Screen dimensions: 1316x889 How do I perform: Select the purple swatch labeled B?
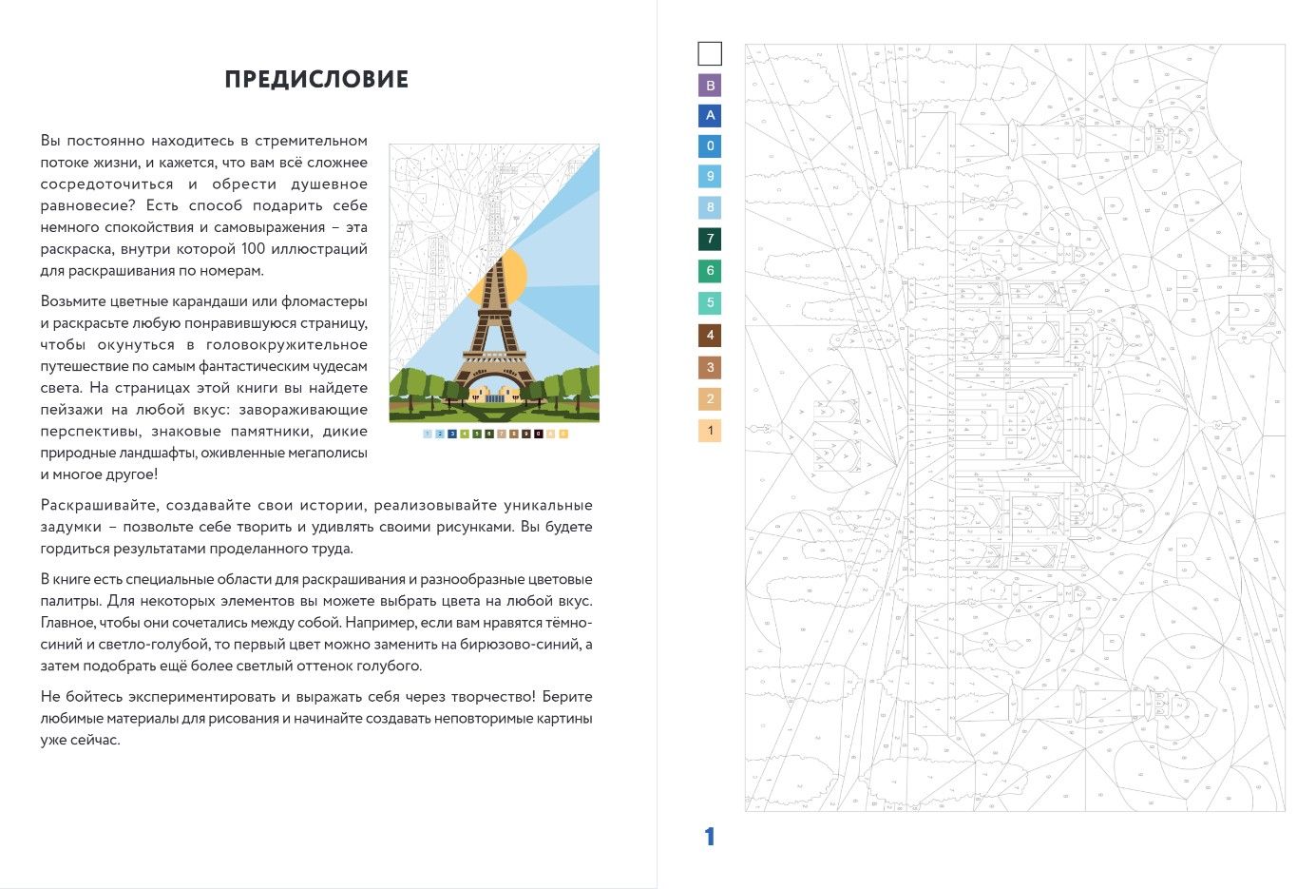coord(710,86)
